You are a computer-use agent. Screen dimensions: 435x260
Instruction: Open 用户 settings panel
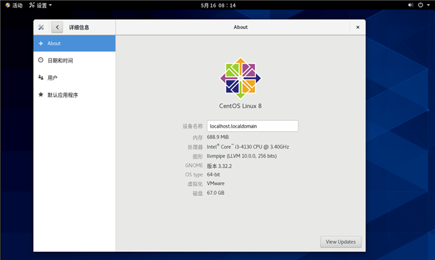pyautogui.click(x=74, y=77)
